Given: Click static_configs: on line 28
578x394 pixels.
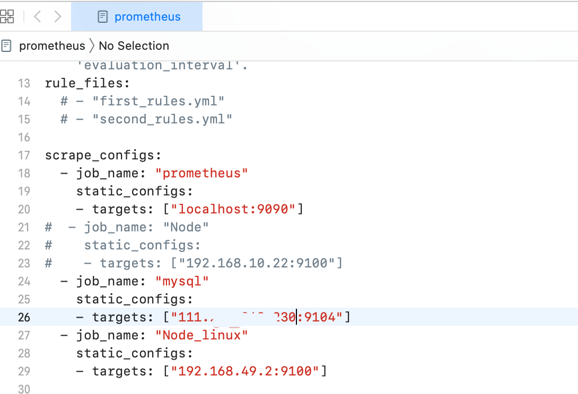Looking at the screenshot, I should pos(135,354).
